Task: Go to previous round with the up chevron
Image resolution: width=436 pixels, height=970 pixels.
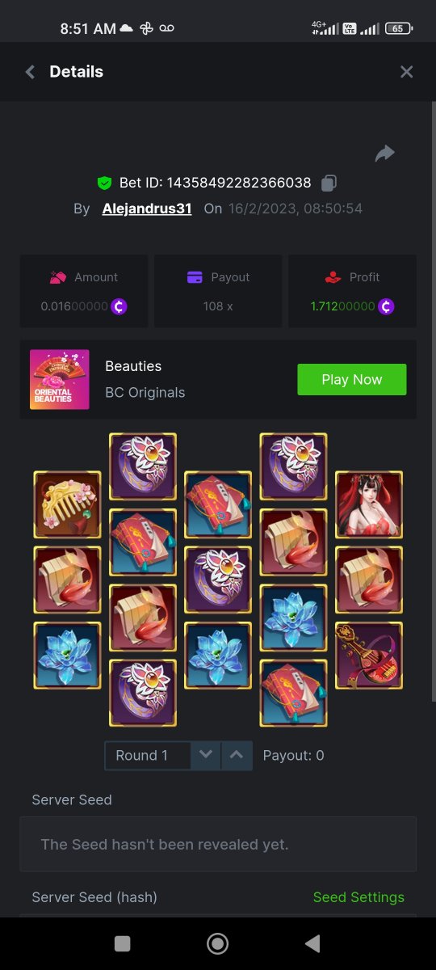Action: click(237, 756)
